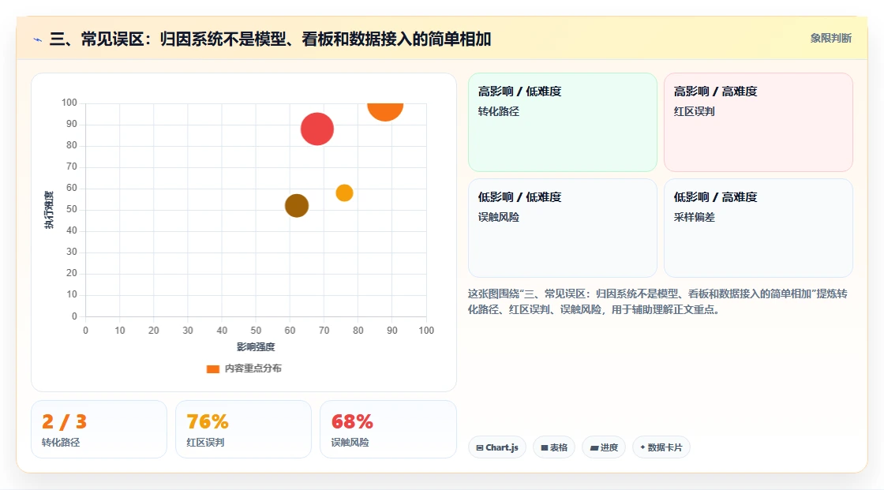The height and width of the screenshot is (490, 884).
Task: Click the brown bubble on the chart
Action: pos(297,206)
